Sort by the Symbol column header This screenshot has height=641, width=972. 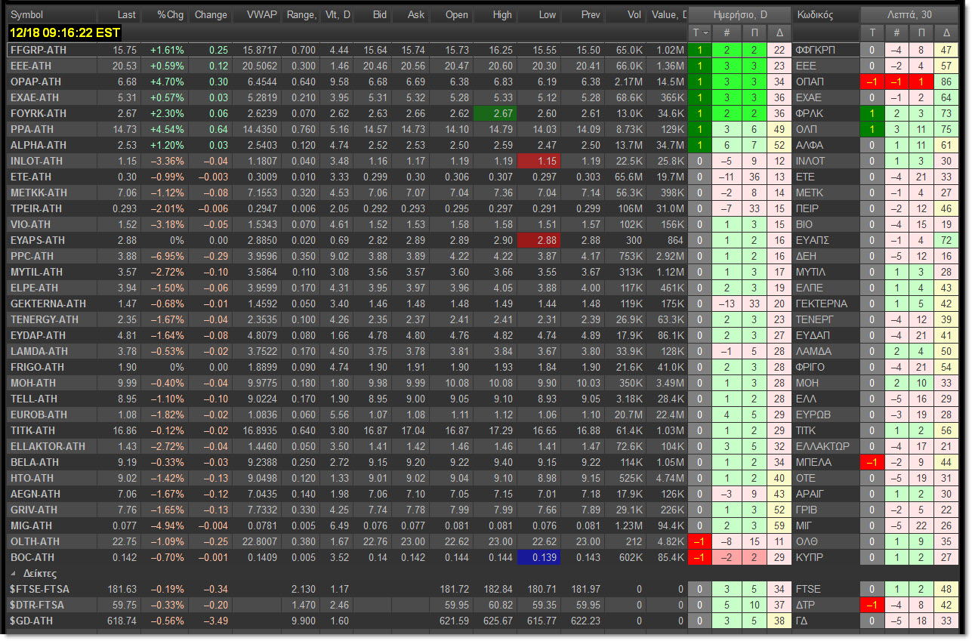click(x=52, y=15)
